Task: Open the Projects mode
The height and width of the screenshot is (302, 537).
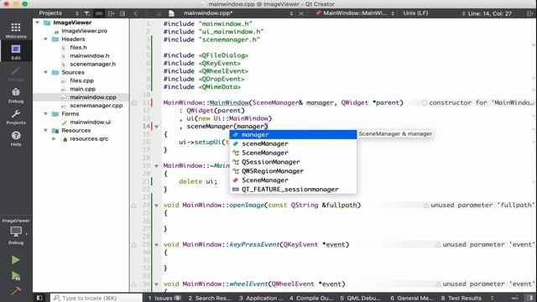Action: coord(16,117)
